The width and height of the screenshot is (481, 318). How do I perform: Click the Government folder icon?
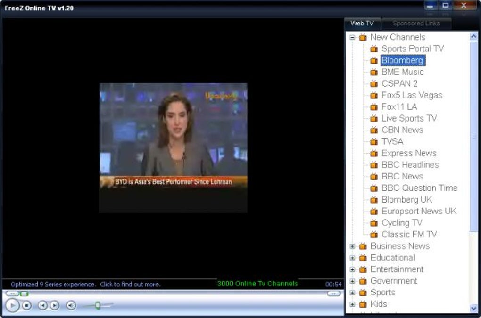point(363,281)
